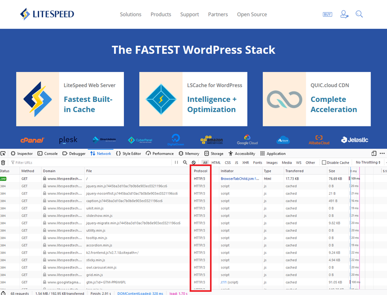This screenshot has width=387, height=295.
Task: Toggle the XHR request type filter
Action: tap(246, 163)
